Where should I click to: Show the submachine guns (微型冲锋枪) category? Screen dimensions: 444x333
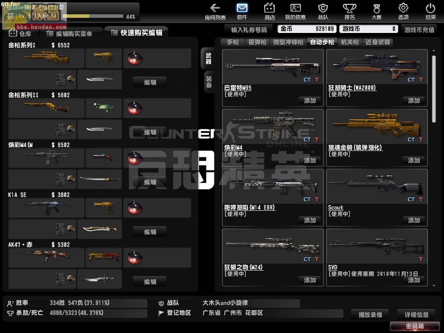coord(288,42)
